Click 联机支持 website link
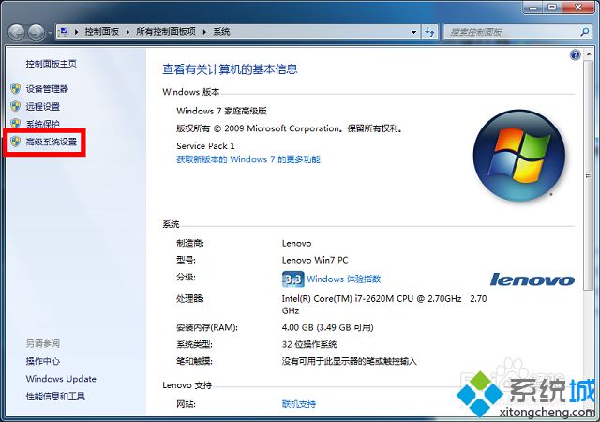This screenshot has height=422, width=600. 299,404
